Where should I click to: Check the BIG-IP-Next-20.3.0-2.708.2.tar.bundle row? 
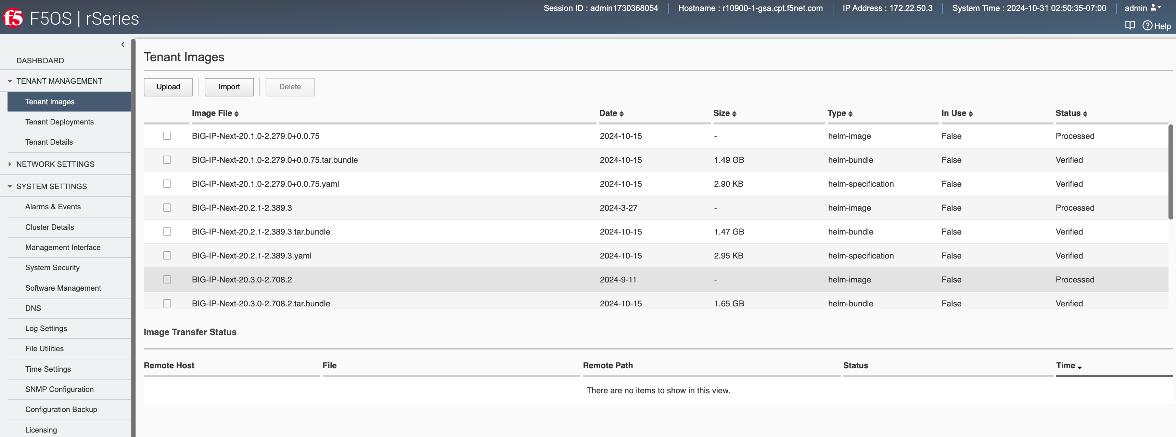[167, 303]
